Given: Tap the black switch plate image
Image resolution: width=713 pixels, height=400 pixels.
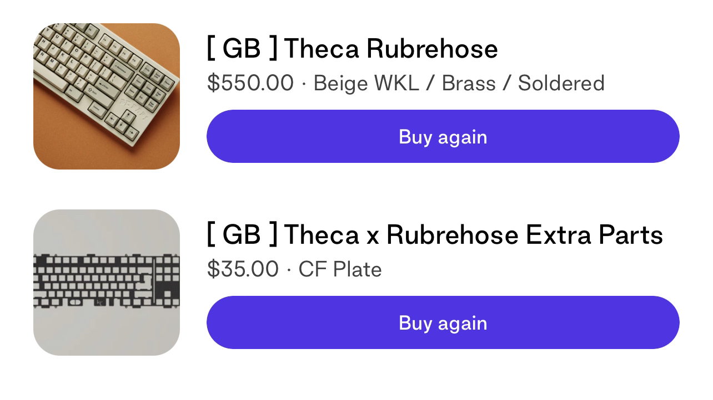Looking at the screenshot, I should (x=107, y=283).
